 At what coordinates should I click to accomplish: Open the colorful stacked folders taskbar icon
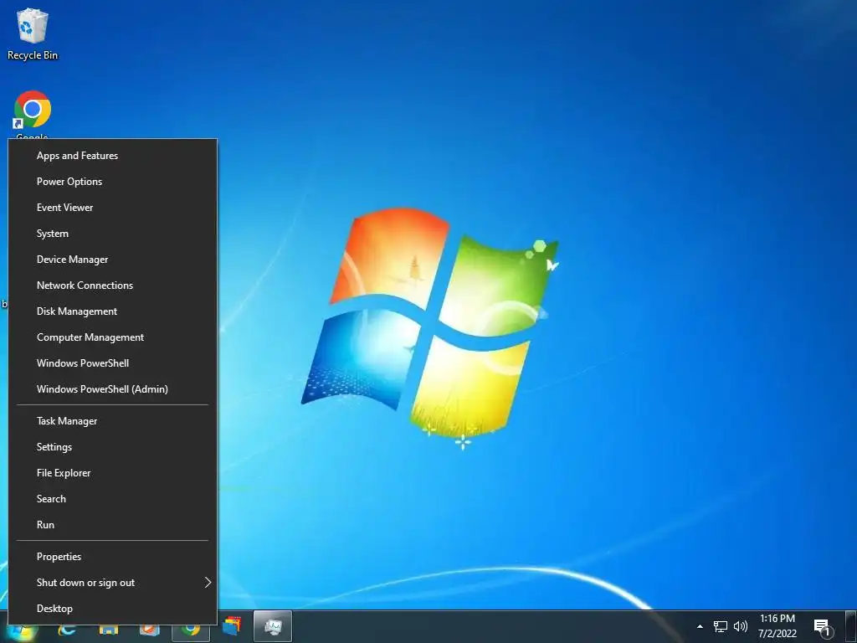(x=233, y=626)
